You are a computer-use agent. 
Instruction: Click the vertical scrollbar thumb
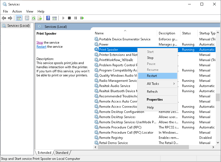(x=218, y=97)
